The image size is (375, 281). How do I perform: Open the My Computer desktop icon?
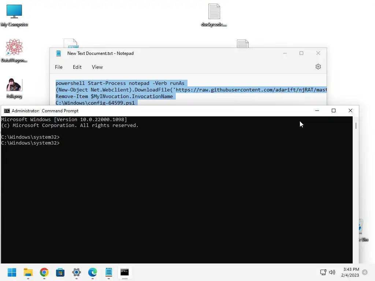(14, 15)
